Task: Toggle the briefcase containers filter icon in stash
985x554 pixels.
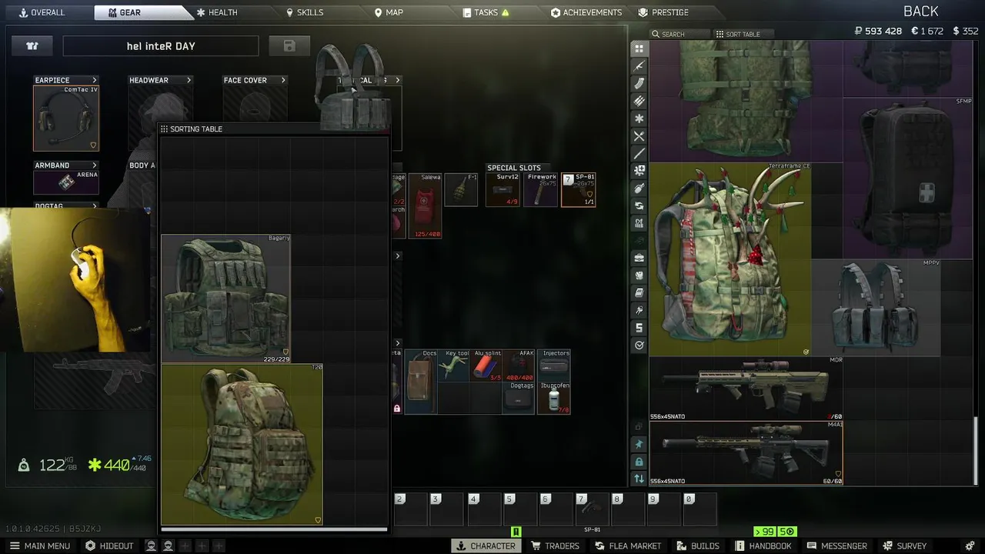Action: point(639,258)
